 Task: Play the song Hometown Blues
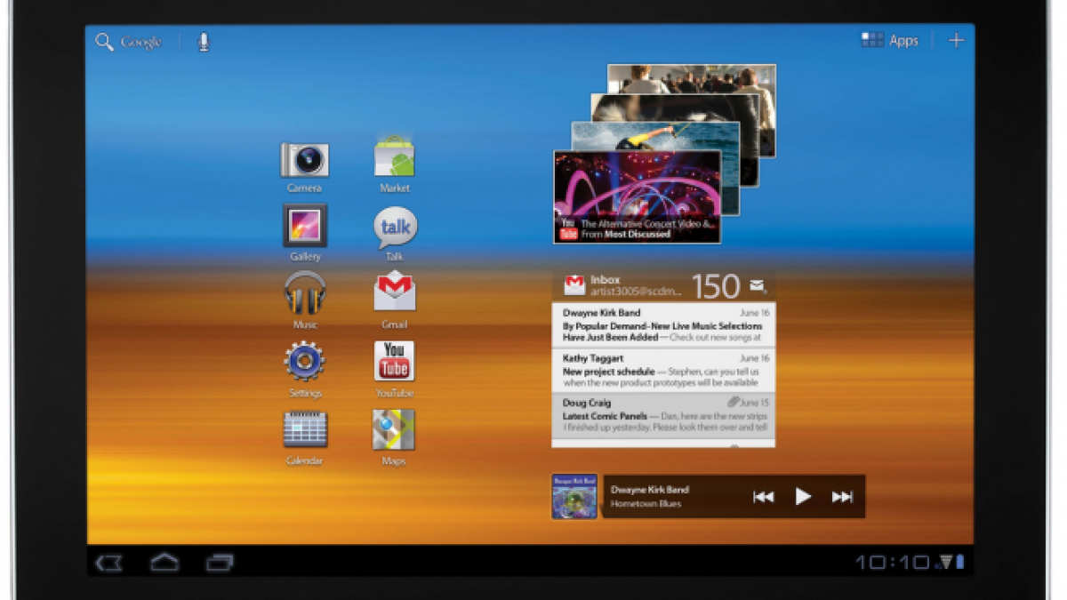pos(803,497)
